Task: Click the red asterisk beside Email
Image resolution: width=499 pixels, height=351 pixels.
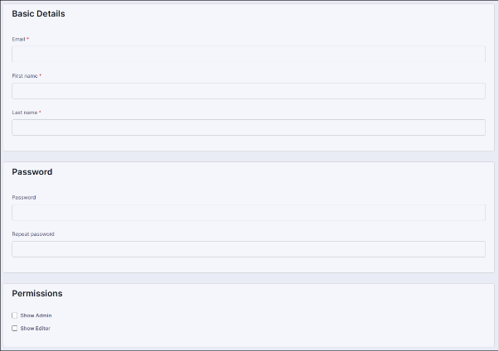Action: (28, 38)
